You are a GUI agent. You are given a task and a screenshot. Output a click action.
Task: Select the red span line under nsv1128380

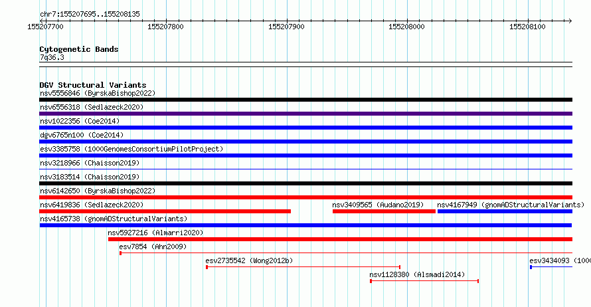[x=424, y=281]
